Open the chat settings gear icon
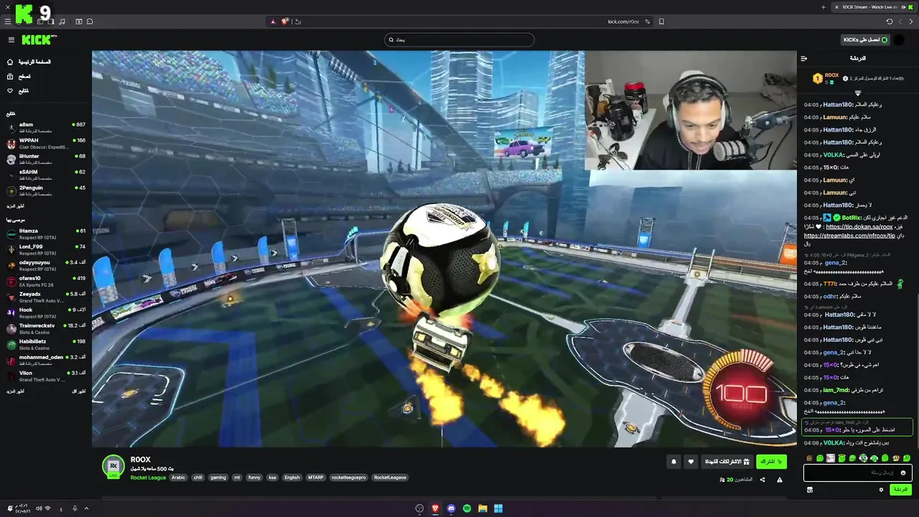This screenshot has width=919, height=517. click(882, 490)
